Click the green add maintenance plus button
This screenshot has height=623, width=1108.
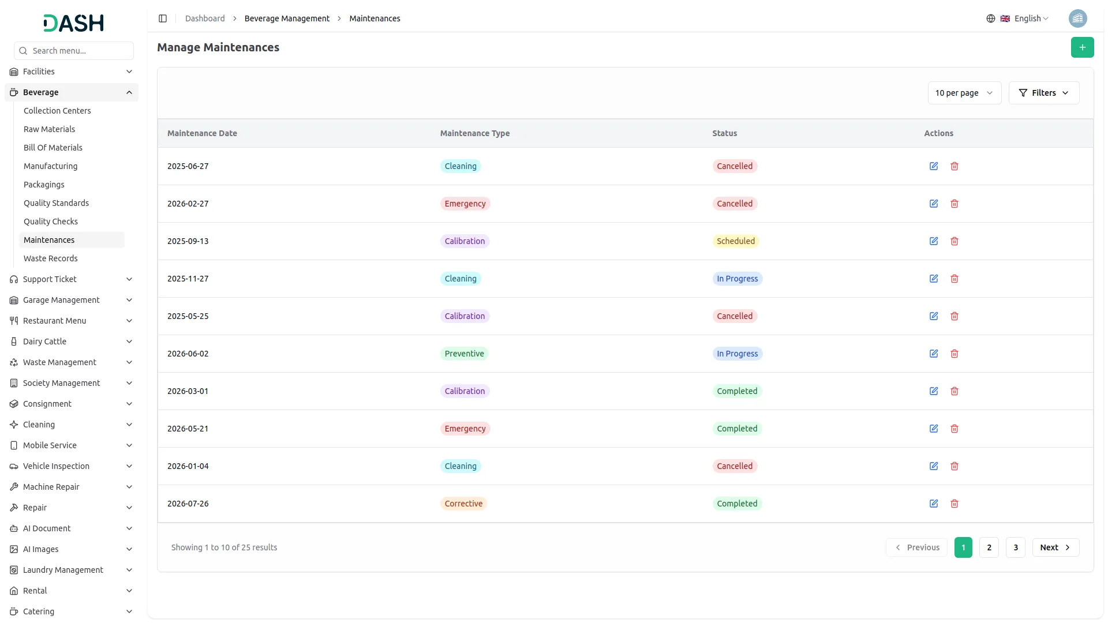point(1082,47)
